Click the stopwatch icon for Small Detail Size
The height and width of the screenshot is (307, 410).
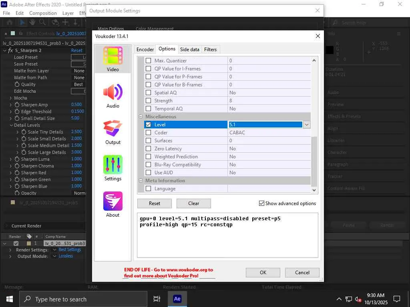click(17, 118)
